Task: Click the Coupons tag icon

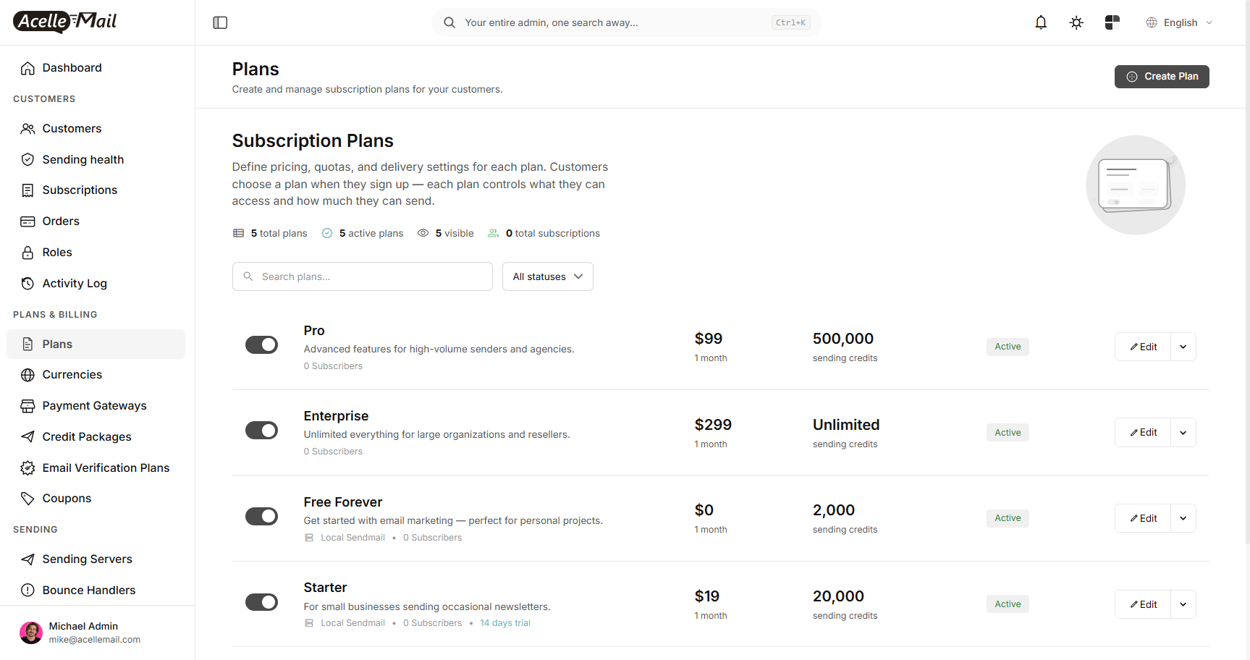Action: [28, 499]
